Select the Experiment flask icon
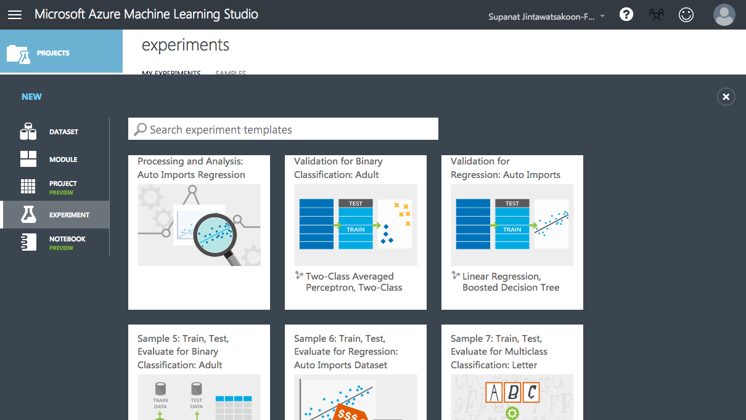Viewport: 746px width, 420px height. coord(28,214)
